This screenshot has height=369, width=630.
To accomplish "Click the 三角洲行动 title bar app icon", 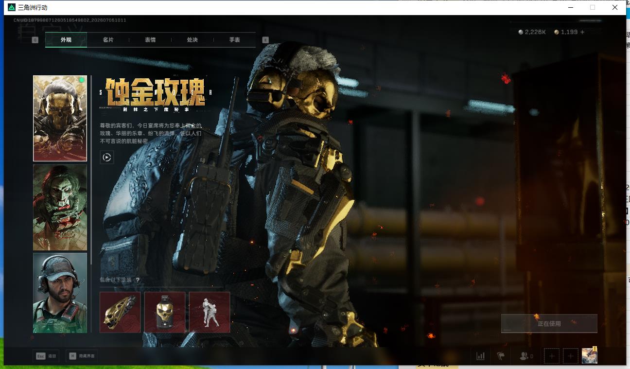I will [12, 7].
